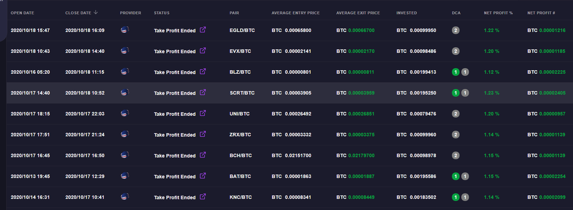Click invested amount 0.00079476
Screen dimensions: 573x210
[x=422, y=114]
